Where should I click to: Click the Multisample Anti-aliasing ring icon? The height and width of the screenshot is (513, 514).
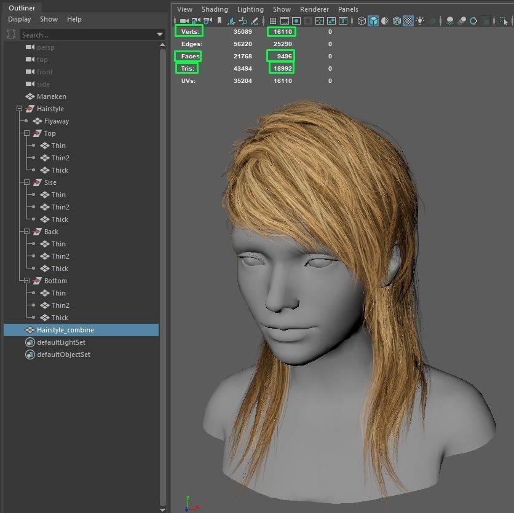point(473,21)
